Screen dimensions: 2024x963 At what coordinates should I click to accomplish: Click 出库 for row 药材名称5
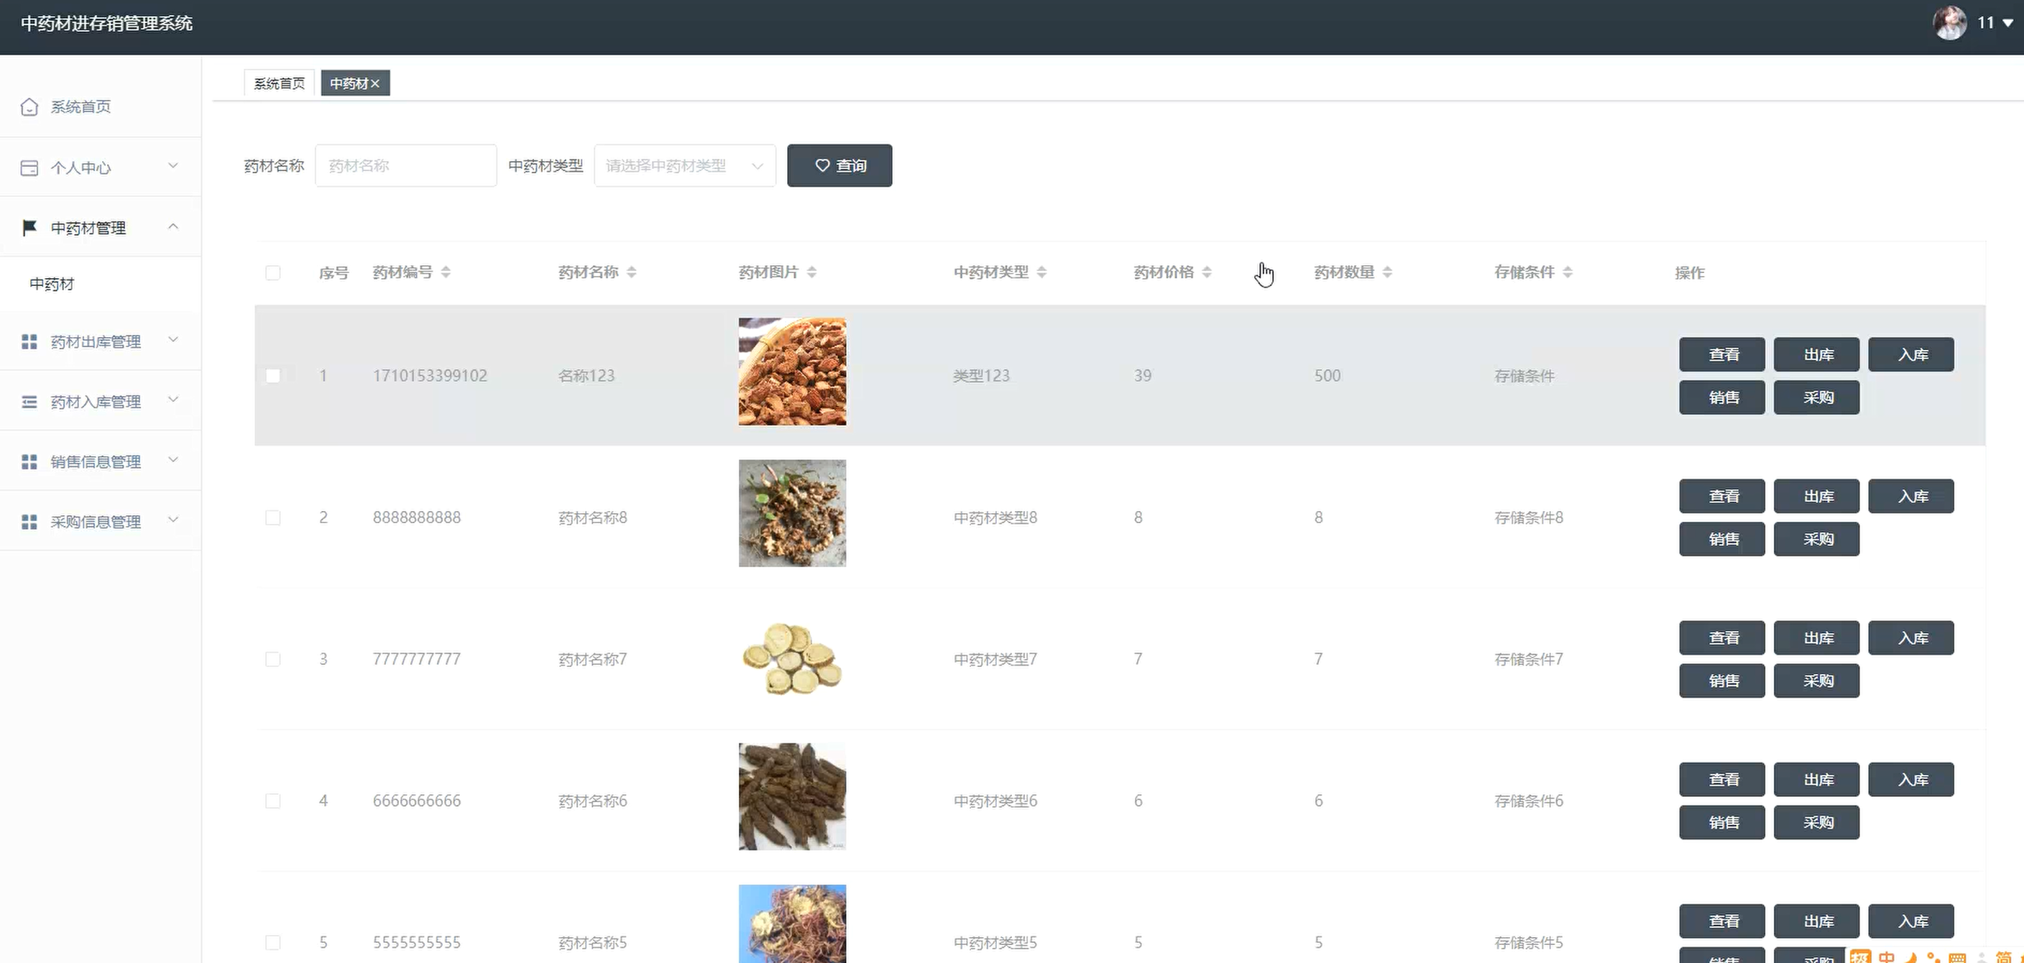1816,921
